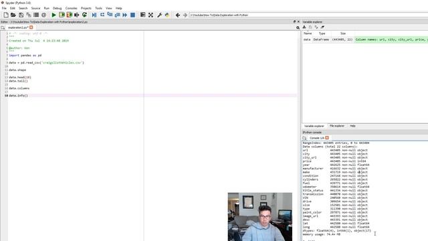Click the data.columns code line
The height and width of the screenshot is (241, 428).
pyautogui.click(x=19, y=88)
